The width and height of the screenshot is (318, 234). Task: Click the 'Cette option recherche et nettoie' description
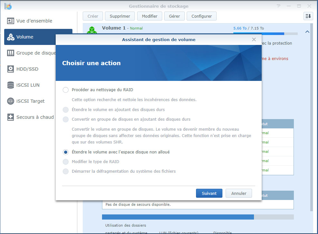pyautogui.click(x=134, y=100)
